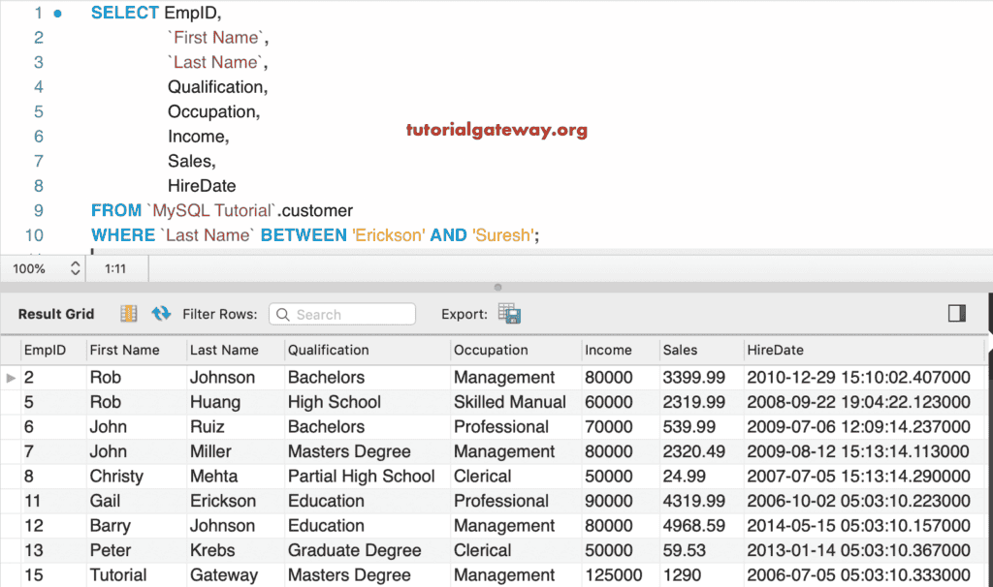993x587 pixels.
Task: Place cursor on the BETWEEN keyword
Action: 304,235
